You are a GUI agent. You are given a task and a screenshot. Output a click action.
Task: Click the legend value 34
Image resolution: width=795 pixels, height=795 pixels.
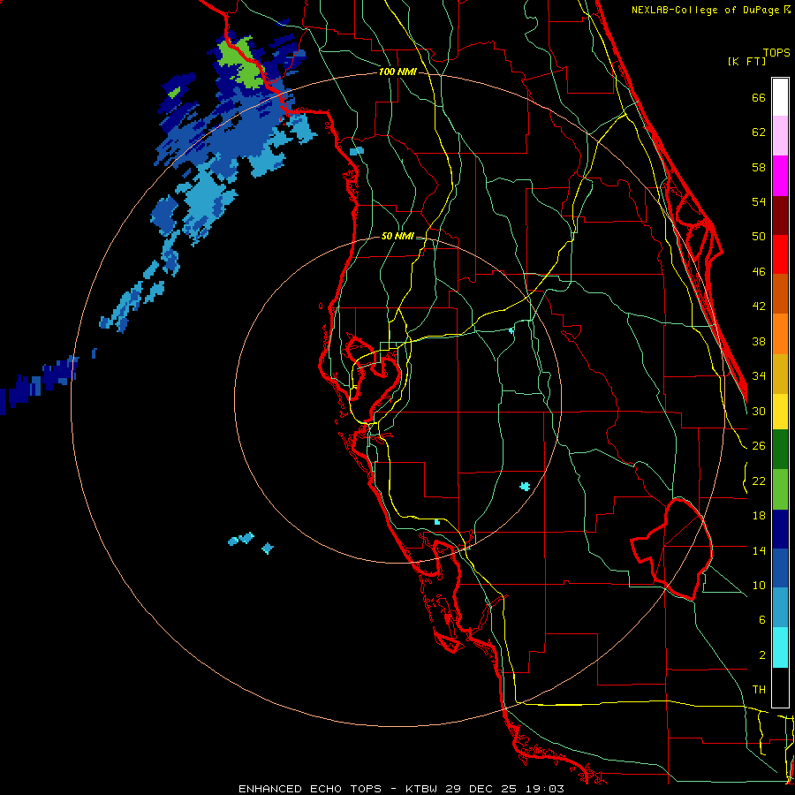(759, 376)
